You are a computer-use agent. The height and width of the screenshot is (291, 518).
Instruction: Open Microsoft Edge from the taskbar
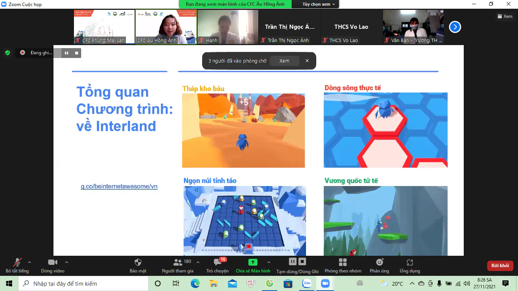click(x=195, y=283)
